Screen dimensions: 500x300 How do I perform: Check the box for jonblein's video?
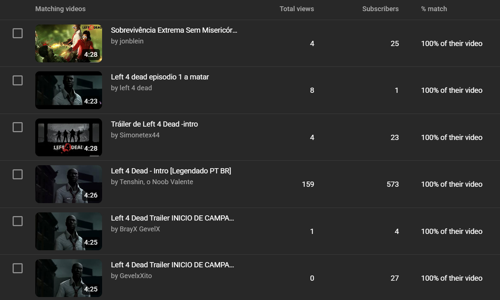tap(17, 33)
